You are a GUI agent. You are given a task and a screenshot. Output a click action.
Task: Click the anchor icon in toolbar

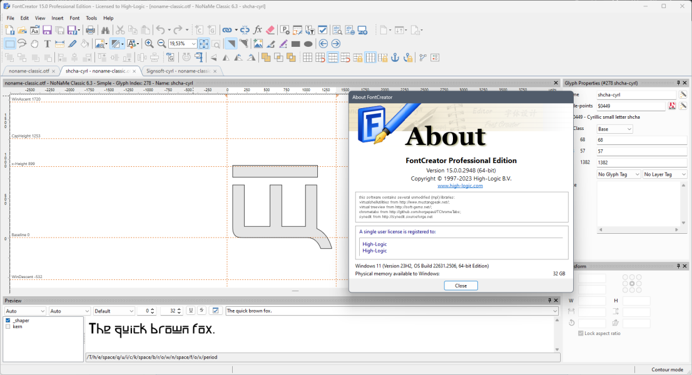tap(395, 57)
